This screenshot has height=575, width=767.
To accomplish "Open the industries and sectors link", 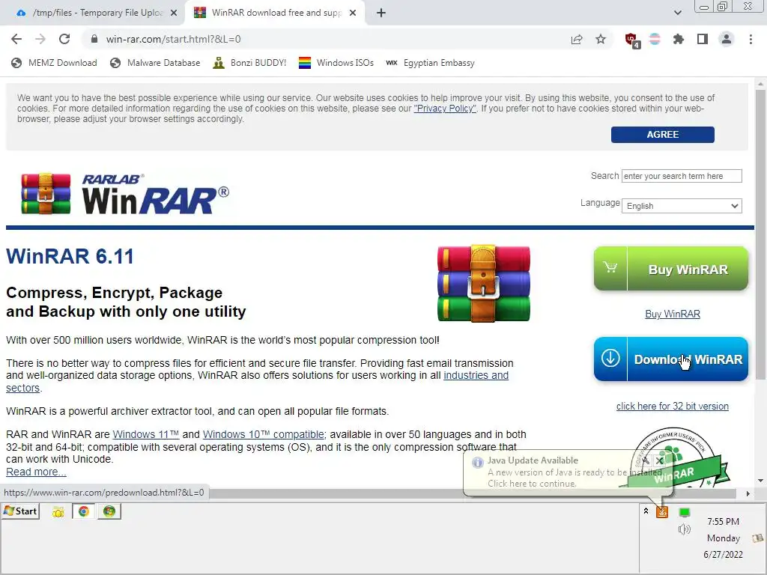I will point(476,376).
